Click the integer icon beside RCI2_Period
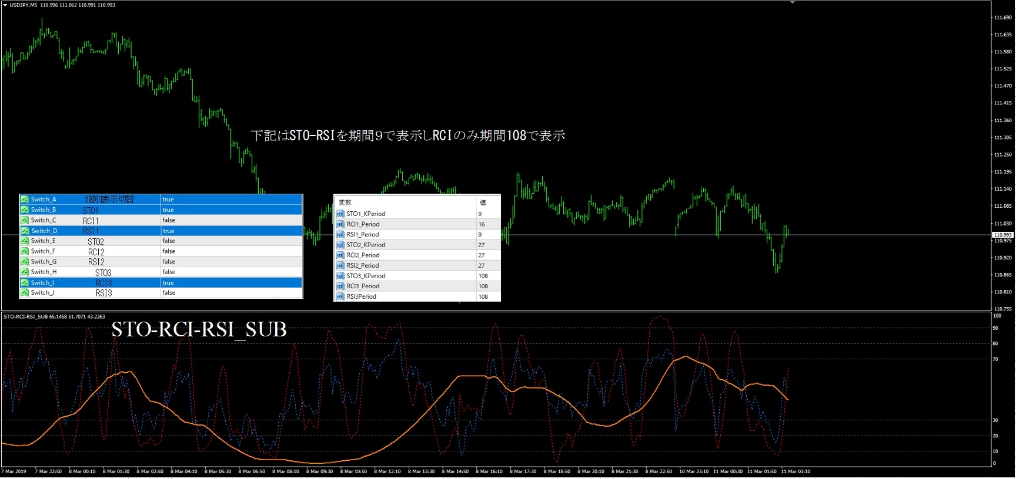The height and width of the screenshot is (479, 1016). tap(340, 255)
